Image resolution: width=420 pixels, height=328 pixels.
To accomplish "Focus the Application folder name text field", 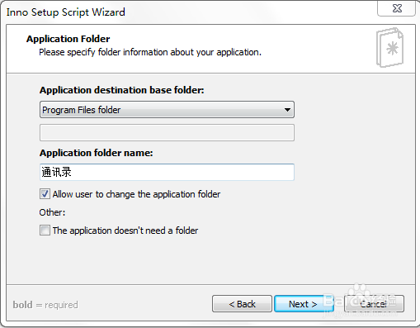I will point(167,173).
